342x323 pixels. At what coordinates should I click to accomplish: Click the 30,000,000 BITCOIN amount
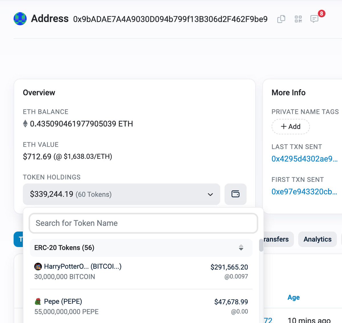point(65,277)
